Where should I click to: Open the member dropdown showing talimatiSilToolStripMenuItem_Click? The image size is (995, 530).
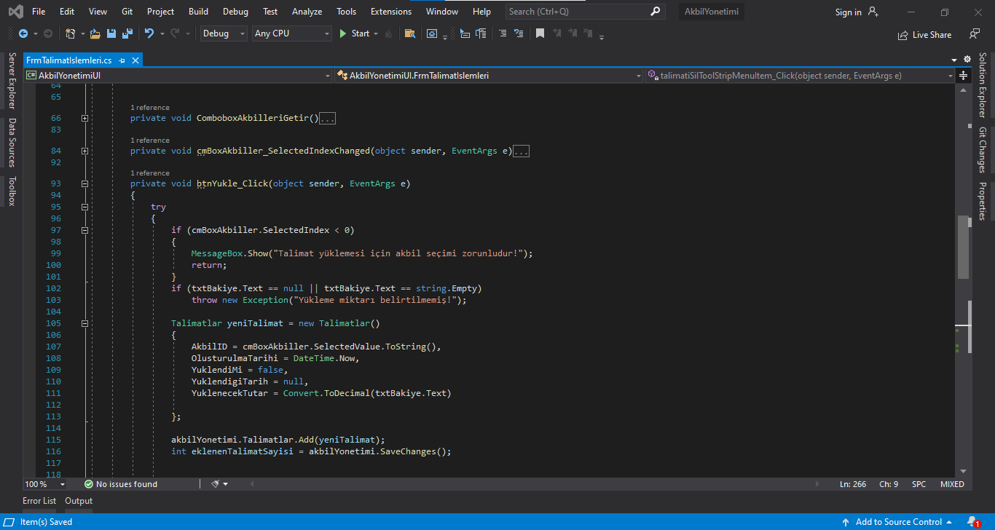pos(801,76)
